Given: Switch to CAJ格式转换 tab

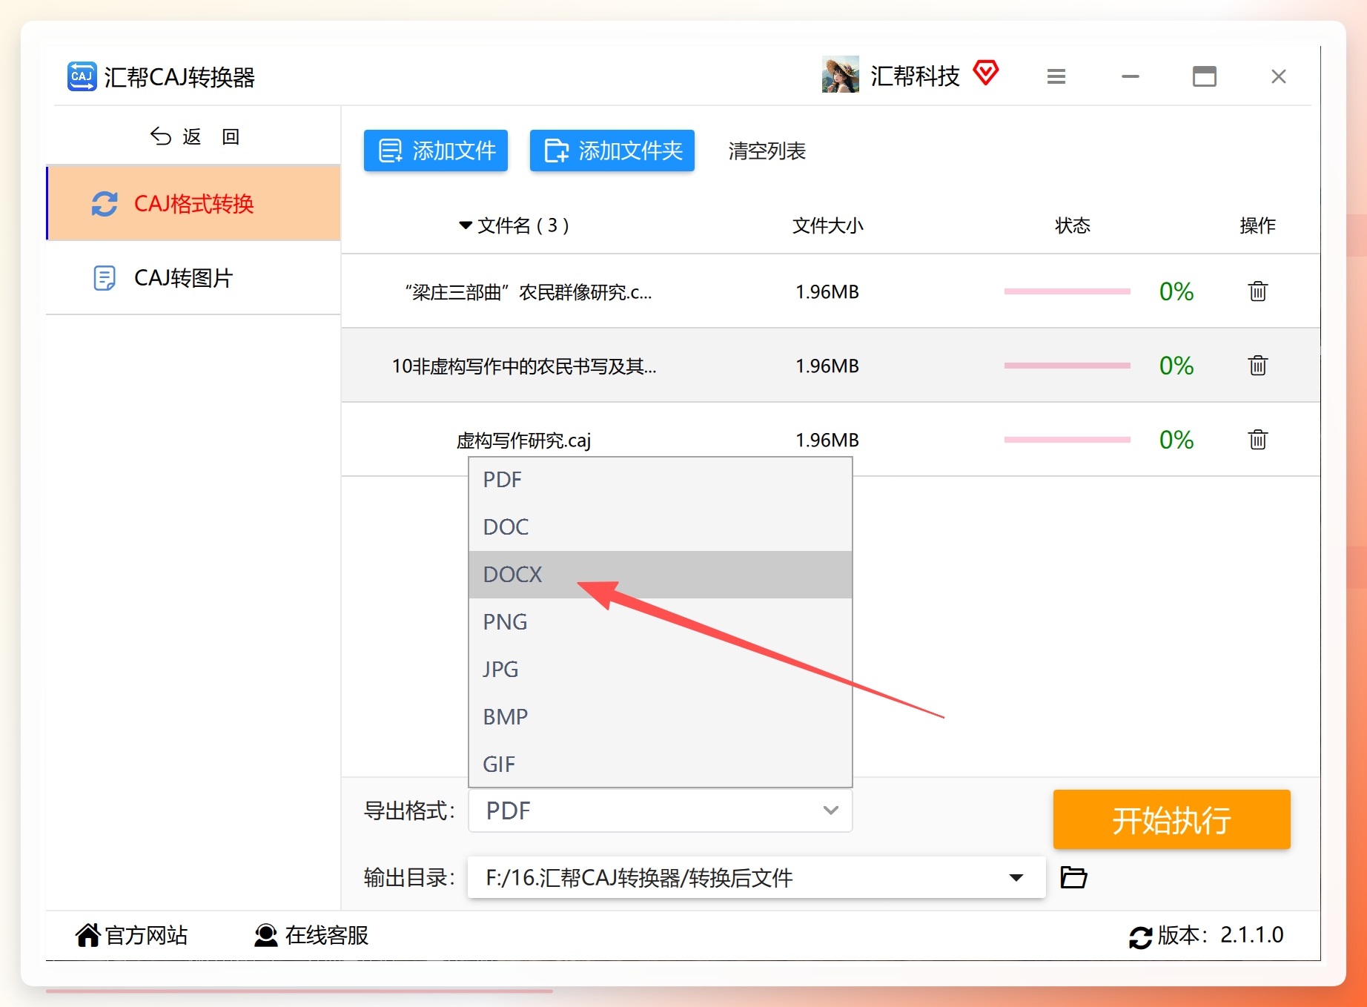Looking at the screenshot, I should tap(193, 203).
